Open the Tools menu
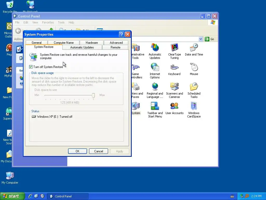Image resolution: width=266 pixels, height=200 pixels. pos(61,22)
